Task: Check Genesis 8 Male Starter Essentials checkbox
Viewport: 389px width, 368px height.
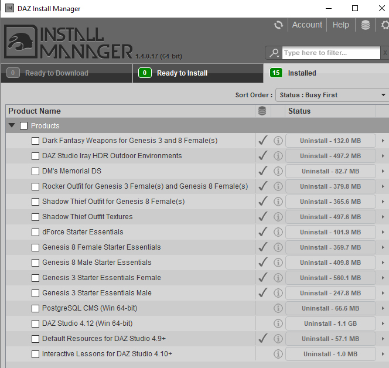Action: (x=36, y=263)
